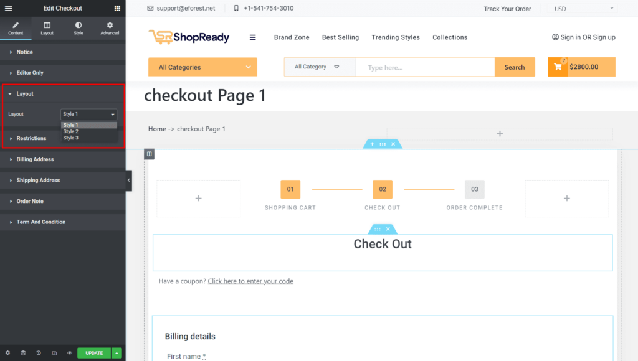Viewport: 638px width, 361px height.
Task: Click the column edit handle icon
Action: coord(150,154)
